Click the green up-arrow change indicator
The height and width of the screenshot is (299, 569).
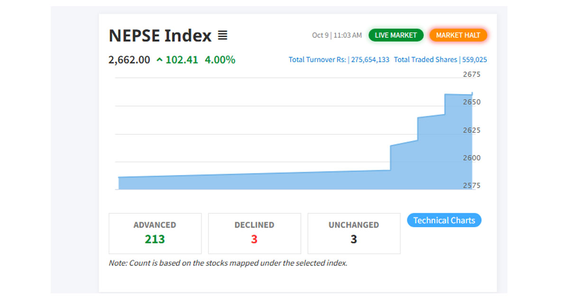159,60
